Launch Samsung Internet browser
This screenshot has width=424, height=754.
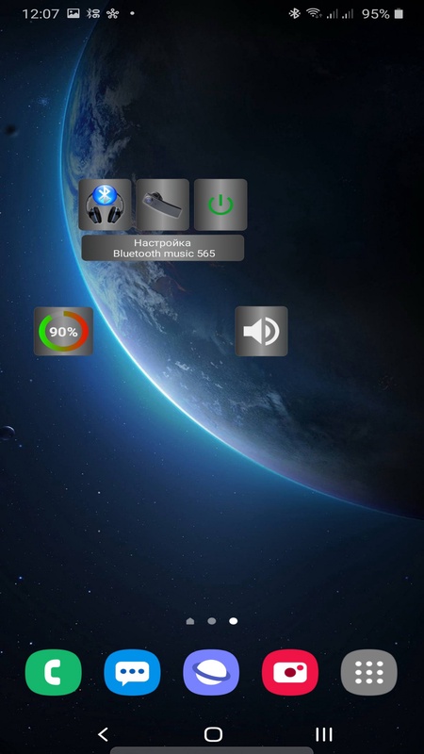click(x=211, y=672)
